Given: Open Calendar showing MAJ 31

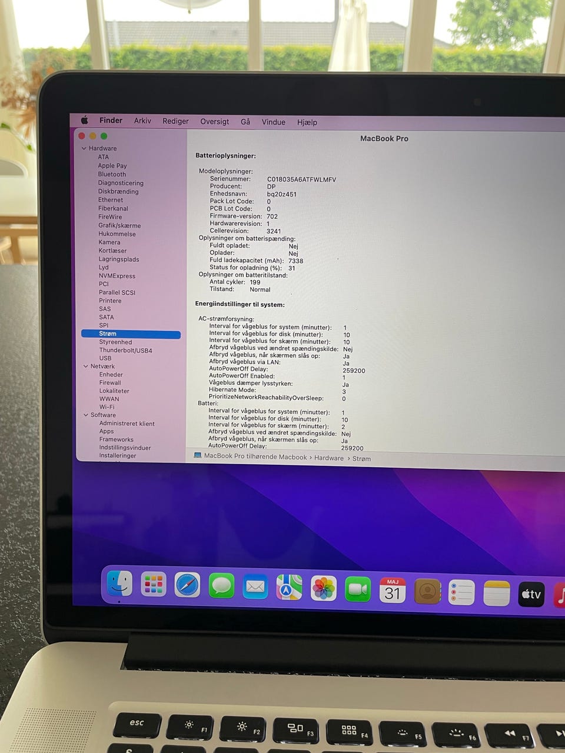Looking at the screenshot, I should (393, 591).
